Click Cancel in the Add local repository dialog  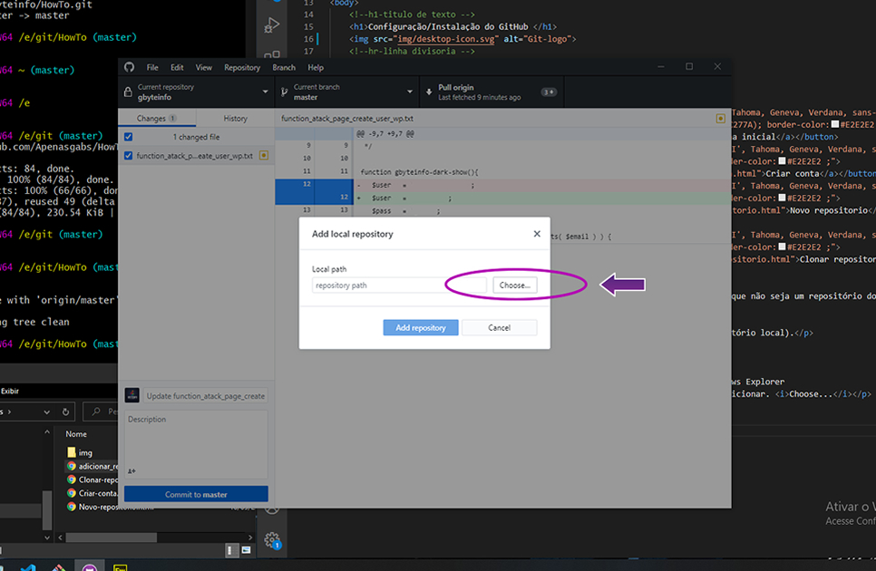coord(499,327)
